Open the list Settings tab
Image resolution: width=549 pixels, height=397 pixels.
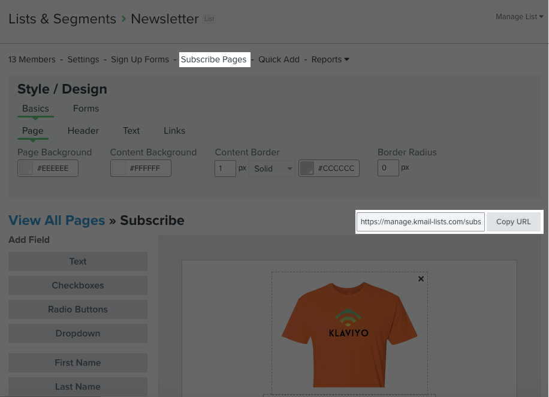point(83,59)
